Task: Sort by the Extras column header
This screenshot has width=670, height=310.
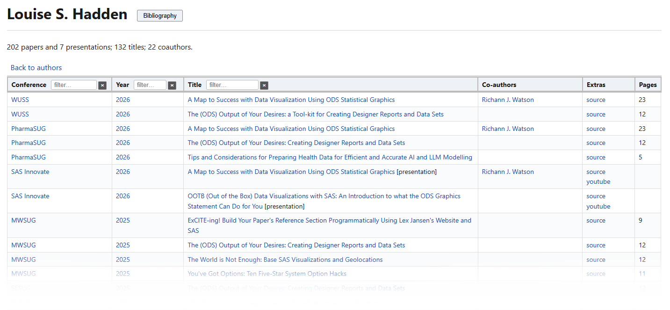Action: click(x=596, y=85)
